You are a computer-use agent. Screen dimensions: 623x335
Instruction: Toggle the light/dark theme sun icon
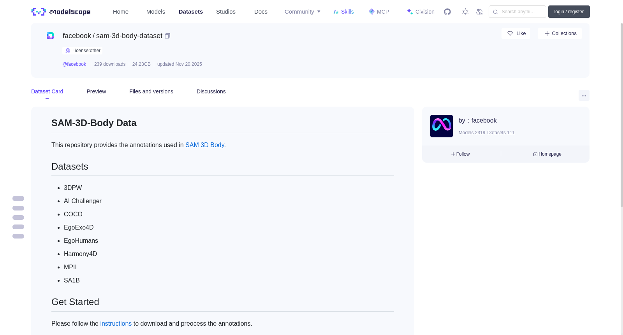click(465, 12)
